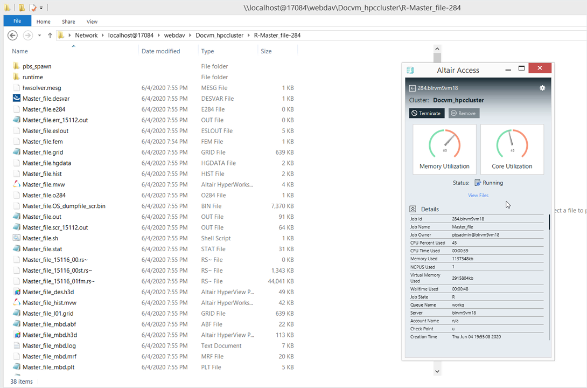Open recent locations dropdown arrow
The image size is (587, 388).
[x=39, y=36]
